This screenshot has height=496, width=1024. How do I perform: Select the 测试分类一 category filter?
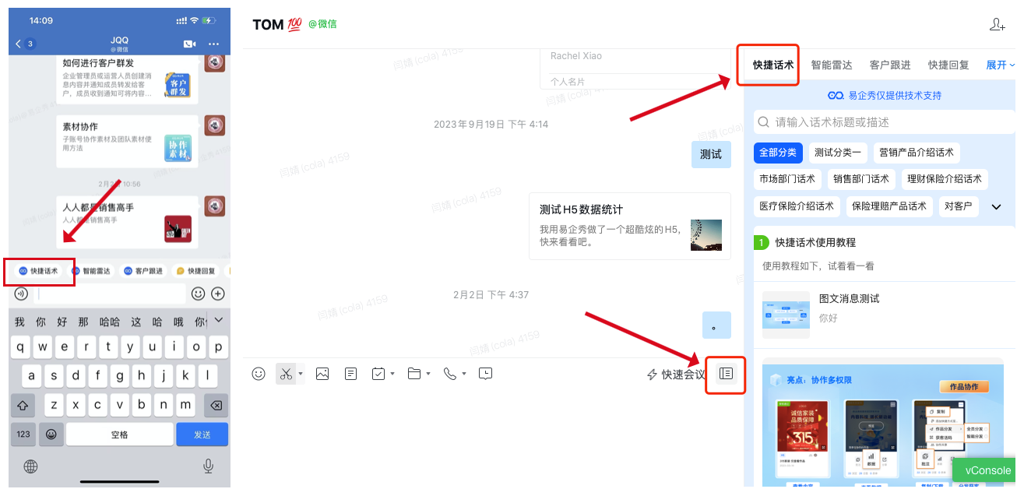coord(838,153)
